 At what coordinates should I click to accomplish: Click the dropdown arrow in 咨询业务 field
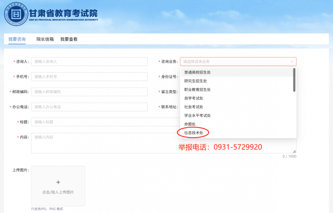[291, 61]
